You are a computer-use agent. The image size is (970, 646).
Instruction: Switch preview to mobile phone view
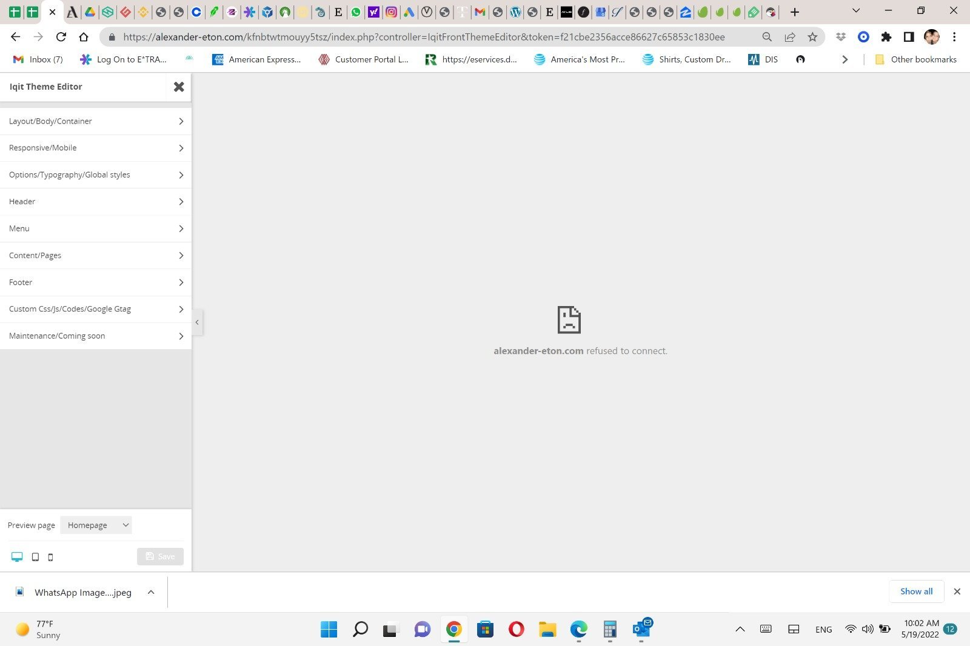[x=50, y=557]
